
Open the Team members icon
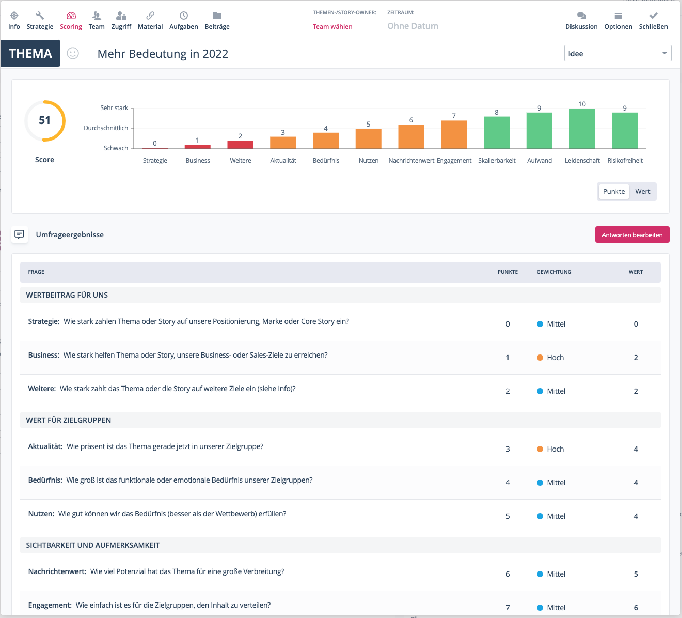click(x=97, y=16)
